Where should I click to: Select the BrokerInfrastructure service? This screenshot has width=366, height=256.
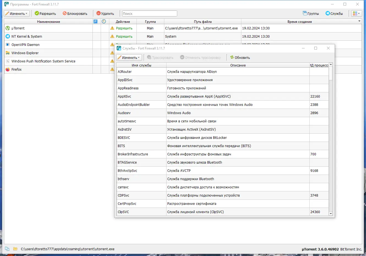tap(133, 154)
